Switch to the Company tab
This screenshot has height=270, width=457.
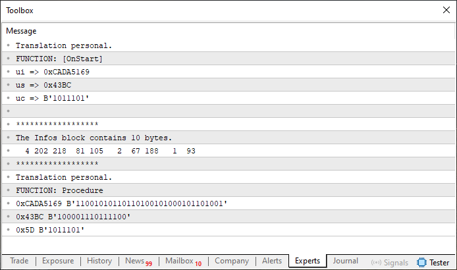[232, 261]
